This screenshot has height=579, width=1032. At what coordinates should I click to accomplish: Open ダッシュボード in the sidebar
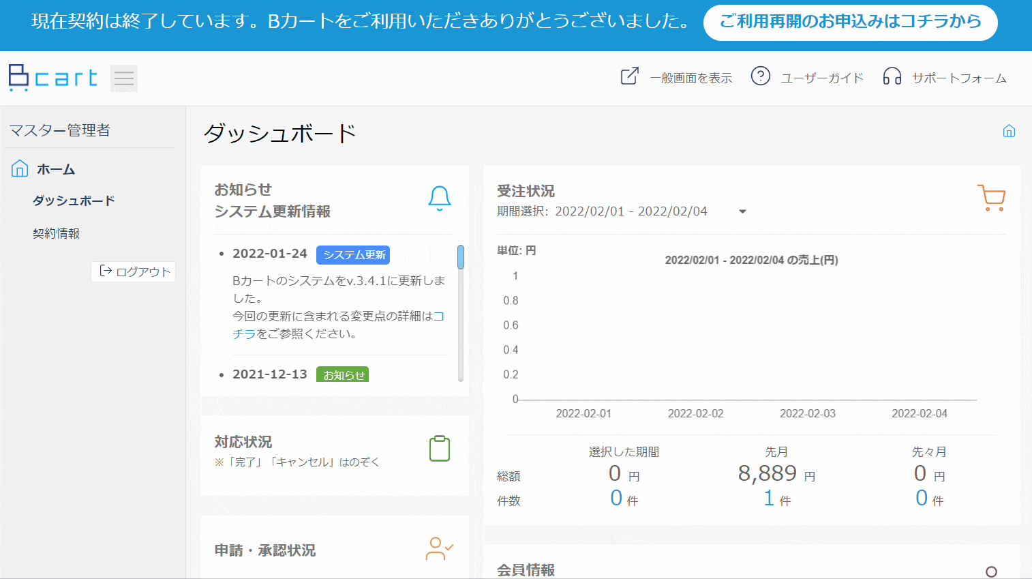click(x=74, y=201)
